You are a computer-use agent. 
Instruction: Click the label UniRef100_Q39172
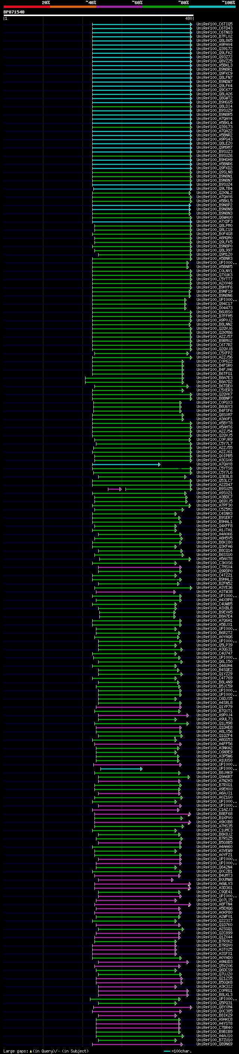click(x=214, y=49)
